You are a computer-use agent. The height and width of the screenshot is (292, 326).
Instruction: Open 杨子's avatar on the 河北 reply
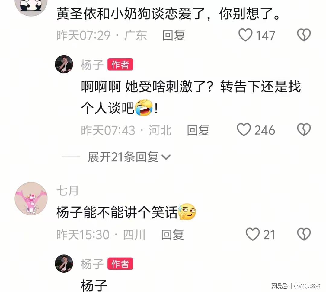[64, 64]
